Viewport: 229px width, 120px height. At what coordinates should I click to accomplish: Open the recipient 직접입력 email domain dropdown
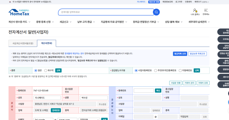(x=190, y=117)
